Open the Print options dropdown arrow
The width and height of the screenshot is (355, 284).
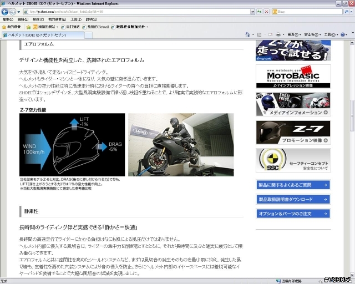(283, 34)
